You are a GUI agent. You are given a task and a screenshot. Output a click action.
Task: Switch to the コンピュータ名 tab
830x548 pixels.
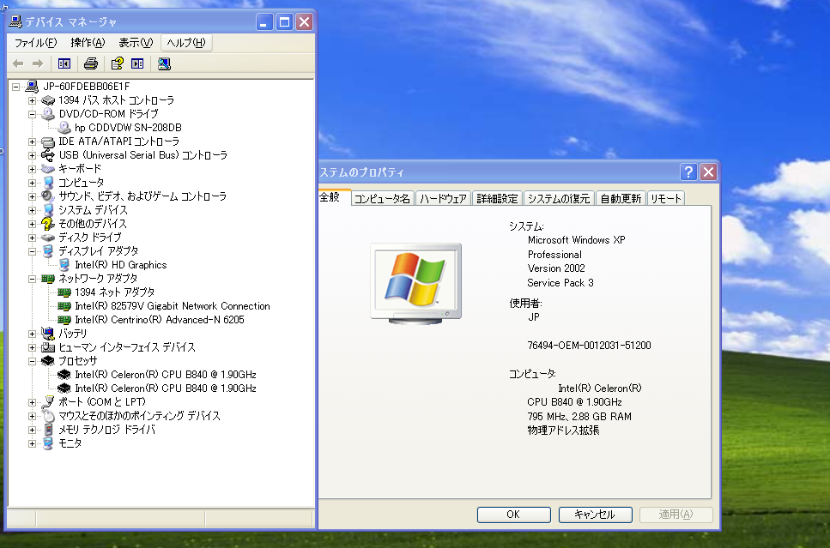click(382, 198)
